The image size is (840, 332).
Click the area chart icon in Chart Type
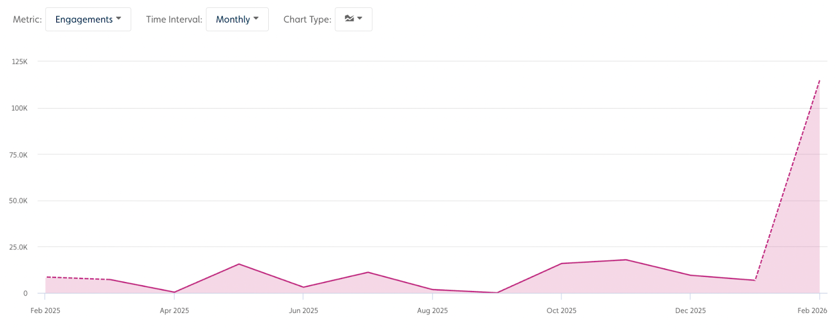coord(349,19)
